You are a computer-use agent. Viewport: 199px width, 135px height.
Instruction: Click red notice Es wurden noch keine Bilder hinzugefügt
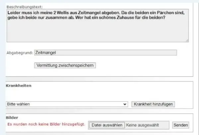click(x=46, y=124)
